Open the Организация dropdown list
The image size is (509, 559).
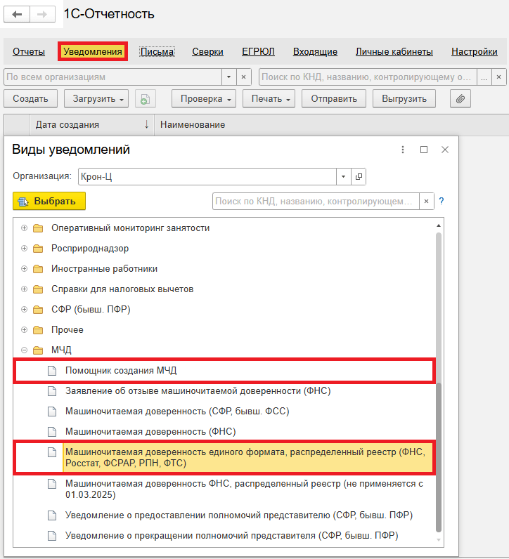(x=344, y=176)
